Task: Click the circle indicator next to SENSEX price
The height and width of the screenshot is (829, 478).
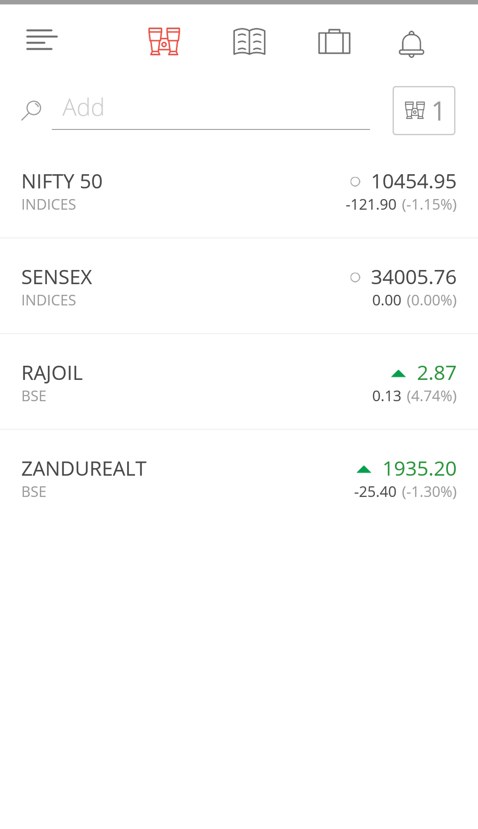Action: [355, 278]
